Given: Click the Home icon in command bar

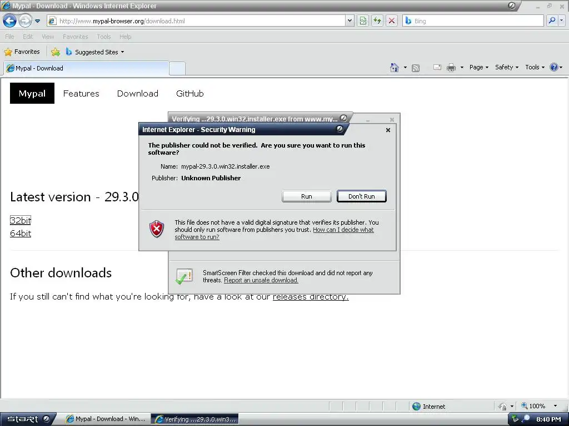Looking at the screenshot, I should coord(395,67).
